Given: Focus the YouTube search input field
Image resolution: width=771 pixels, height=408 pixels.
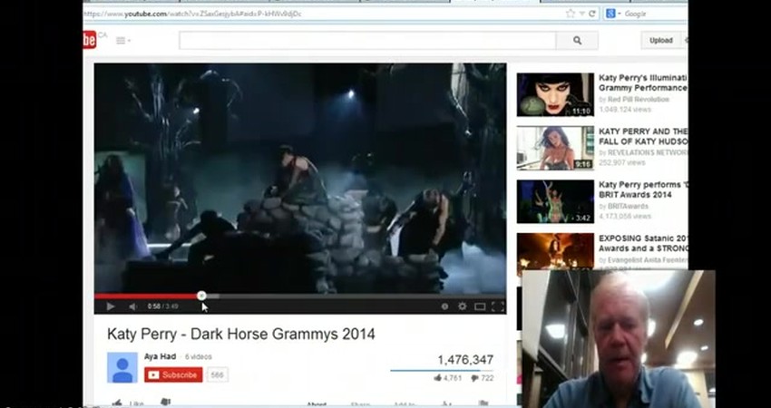Looking at the screenshot, I should point(367,41).
